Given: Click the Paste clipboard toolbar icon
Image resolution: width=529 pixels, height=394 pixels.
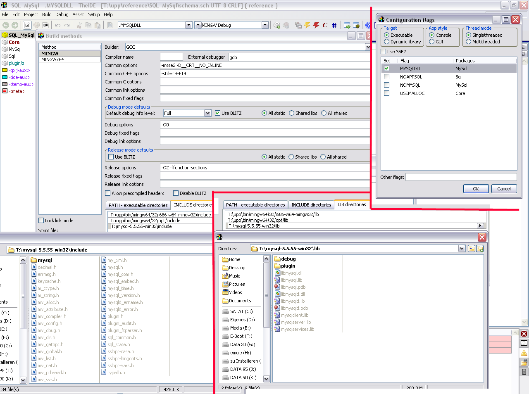Looking at the screenshot, I should (98, 25).
